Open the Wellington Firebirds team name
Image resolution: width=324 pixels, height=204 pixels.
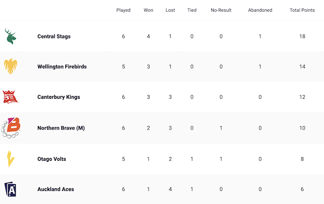[x=62, y=67]
